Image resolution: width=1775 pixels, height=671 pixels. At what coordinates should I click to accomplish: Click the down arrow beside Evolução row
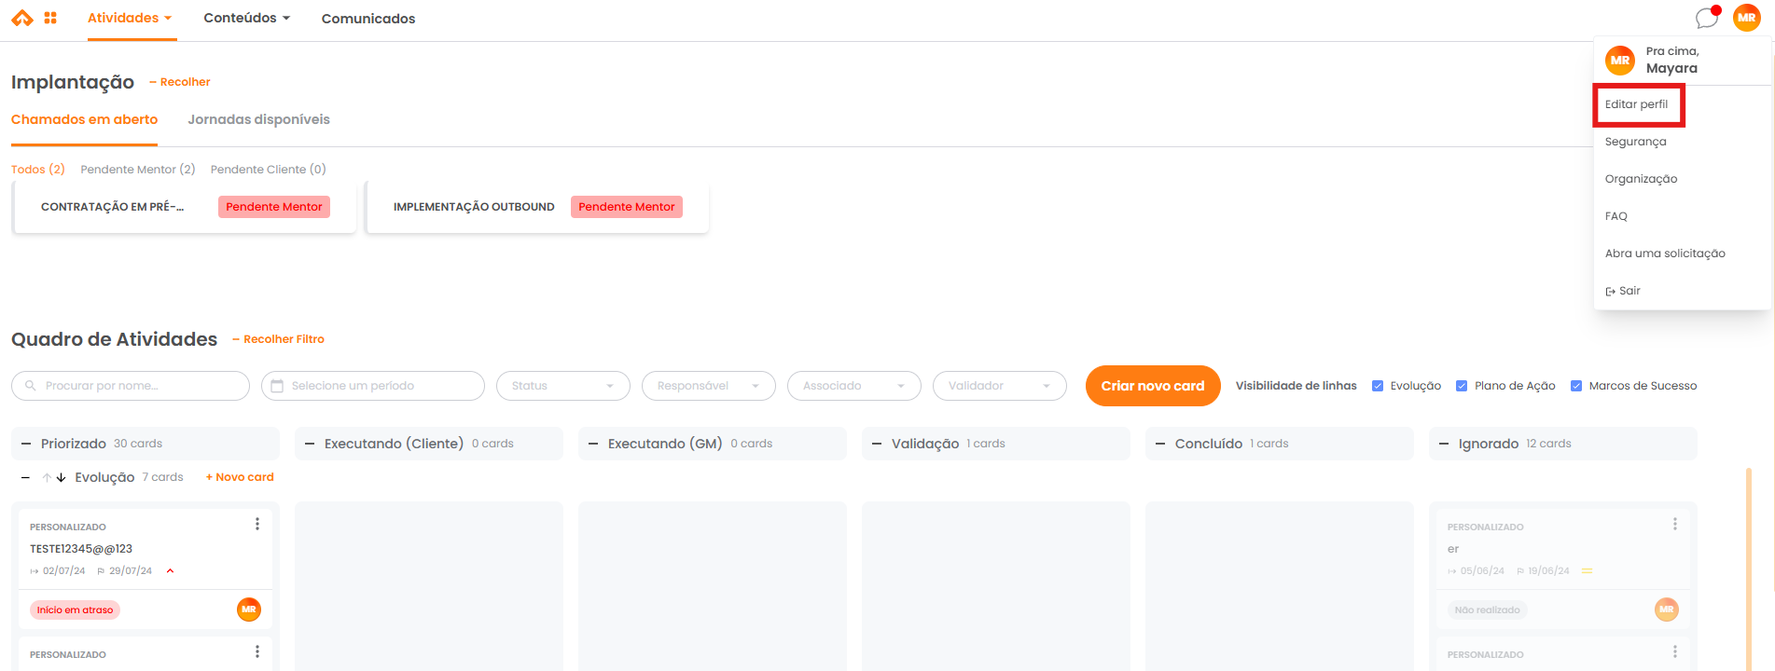pyautogui.click(x=62, y=477)
